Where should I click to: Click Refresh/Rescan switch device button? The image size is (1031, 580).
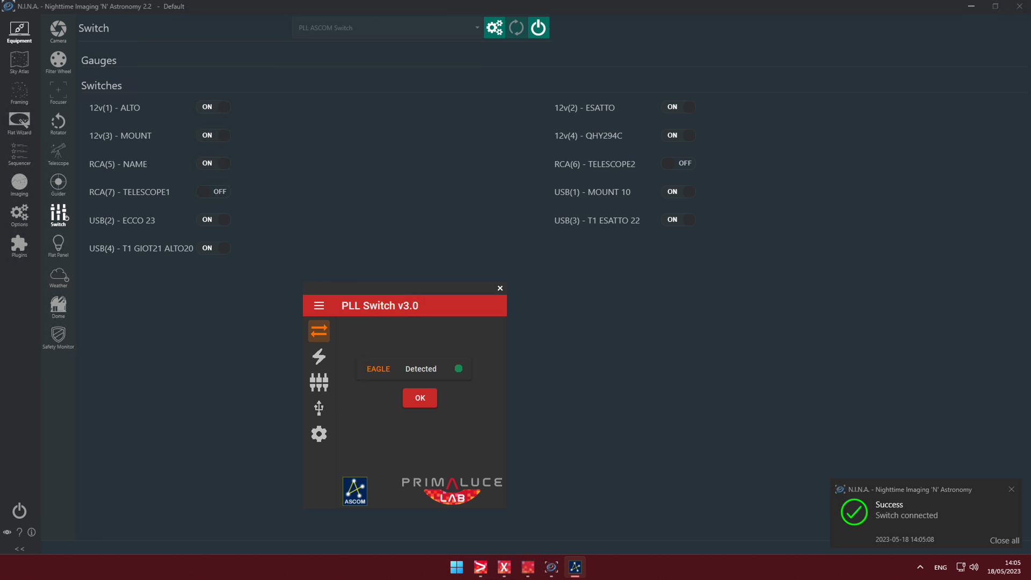click(516, 27)
